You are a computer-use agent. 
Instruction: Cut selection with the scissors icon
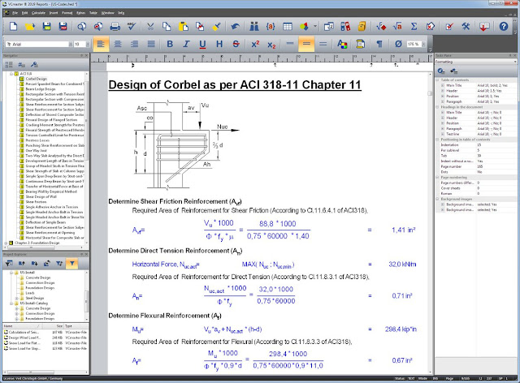click(150, 26)
